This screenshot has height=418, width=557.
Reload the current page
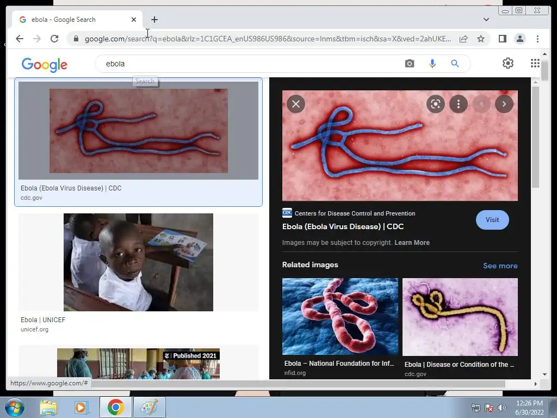click(54, 39)
